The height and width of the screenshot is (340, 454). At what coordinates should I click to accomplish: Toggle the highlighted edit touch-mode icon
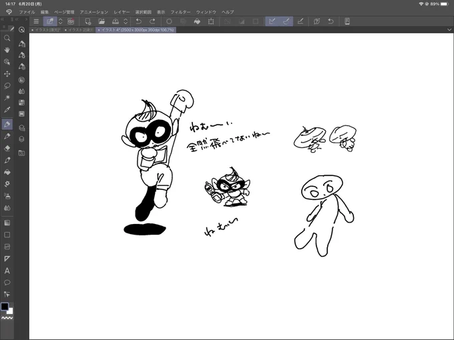pos(50,21)
